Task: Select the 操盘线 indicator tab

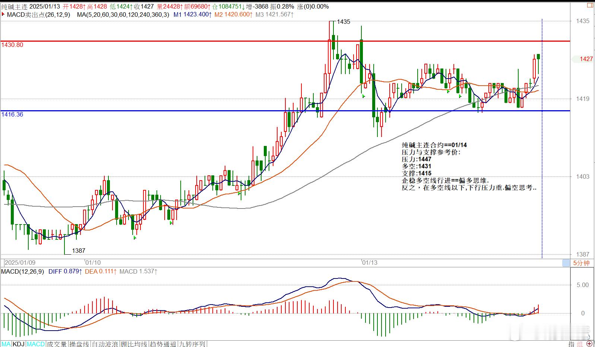Action: point(79,344)
